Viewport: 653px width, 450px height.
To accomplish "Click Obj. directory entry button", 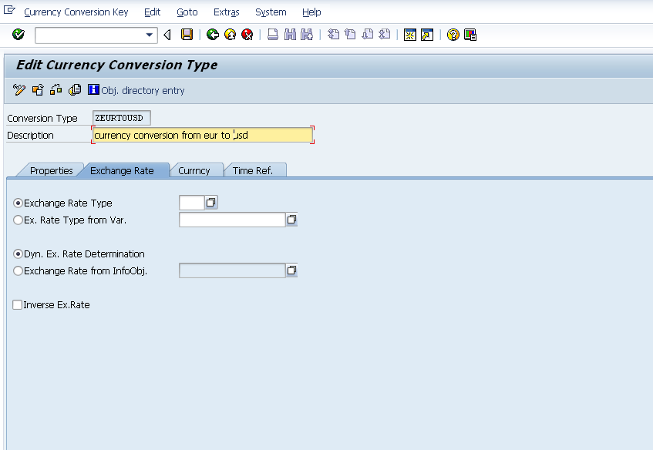I will (143, 91).
